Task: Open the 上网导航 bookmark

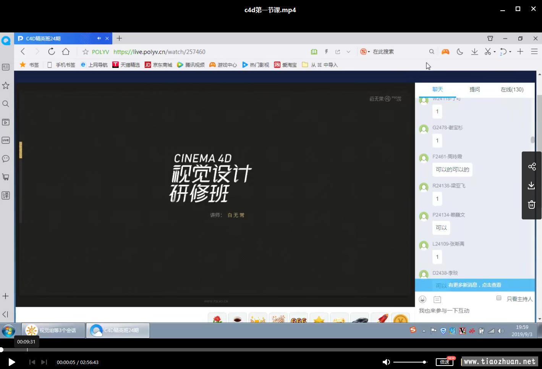Action: [x=94, y=65]
